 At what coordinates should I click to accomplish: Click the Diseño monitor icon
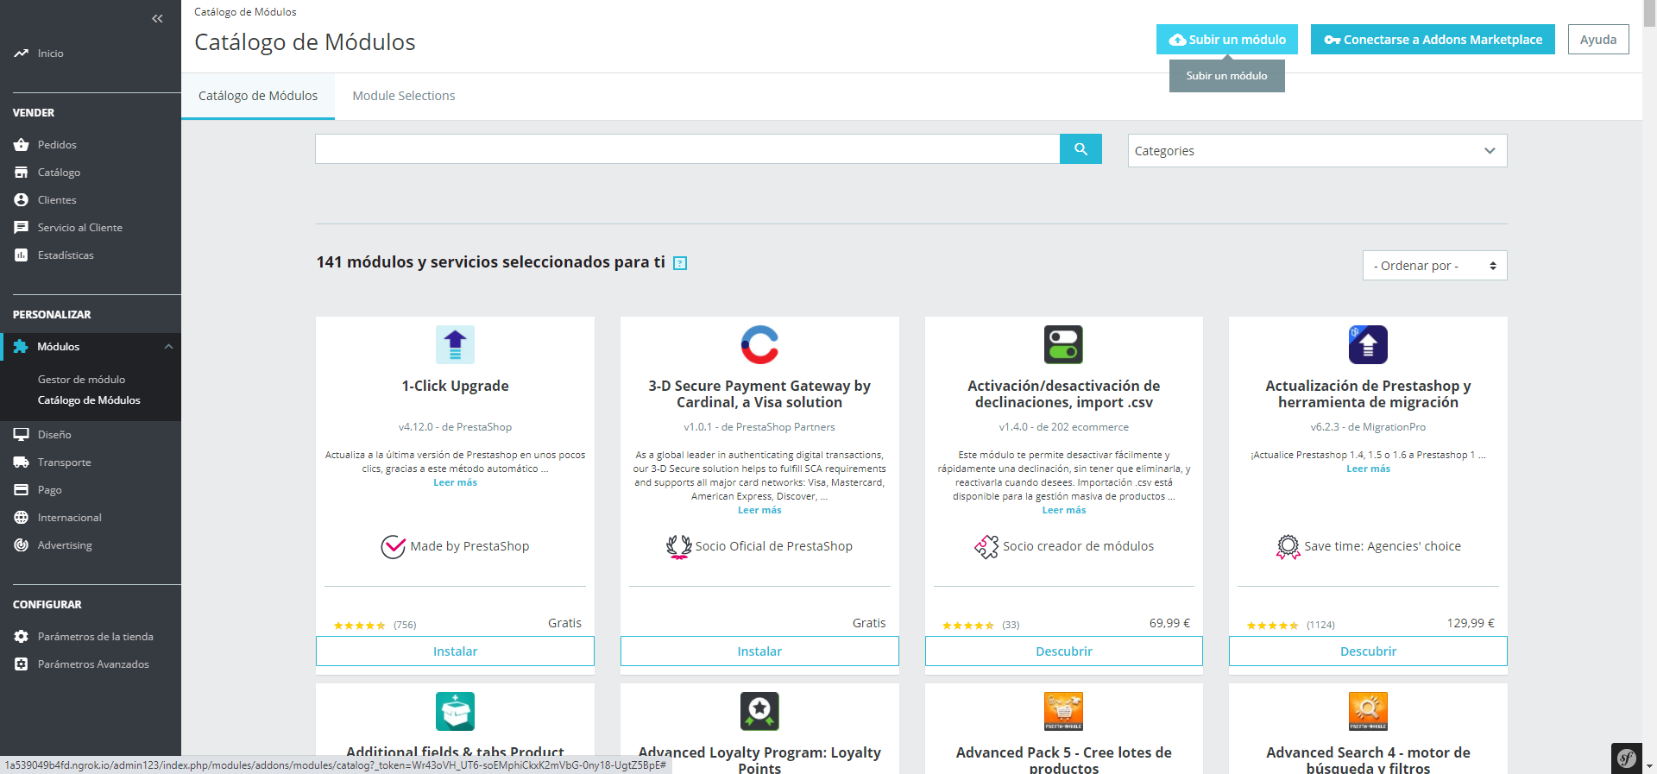pos(21,435)
